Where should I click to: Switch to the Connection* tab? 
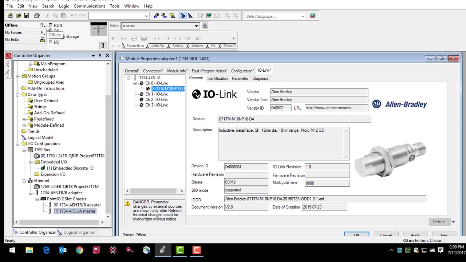click(153, 71)
